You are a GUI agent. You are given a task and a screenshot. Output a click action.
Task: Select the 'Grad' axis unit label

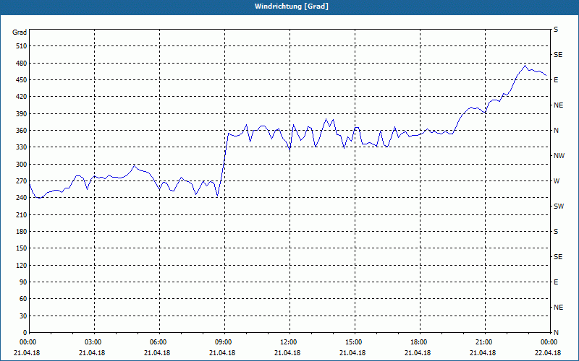[20, 32]
